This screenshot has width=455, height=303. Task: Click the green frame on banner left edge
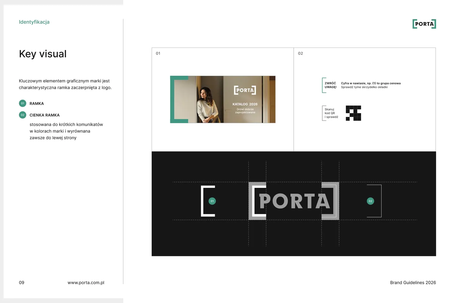(x=179, y=99)
